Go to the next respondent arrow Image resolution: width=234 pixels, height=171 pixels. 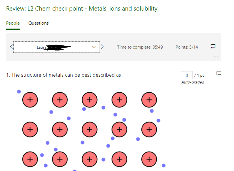[x=102, y=47]
